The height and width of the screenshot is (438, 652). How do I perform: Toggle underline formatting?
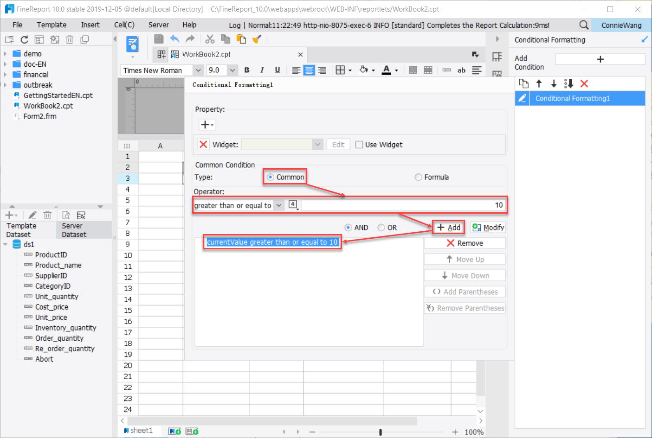(x=277, y=70)
